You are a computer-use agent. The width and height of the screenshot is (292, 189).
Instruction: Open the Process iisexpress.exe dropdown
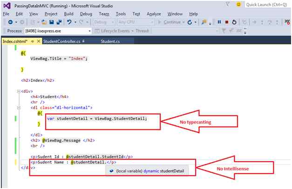tap(58, 31)
